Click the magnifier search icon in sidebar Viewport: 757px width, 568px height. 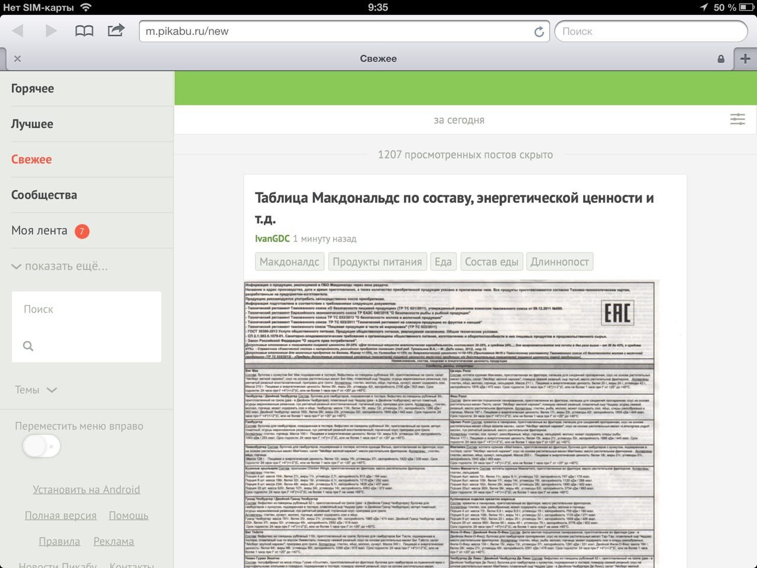(28, 346)
